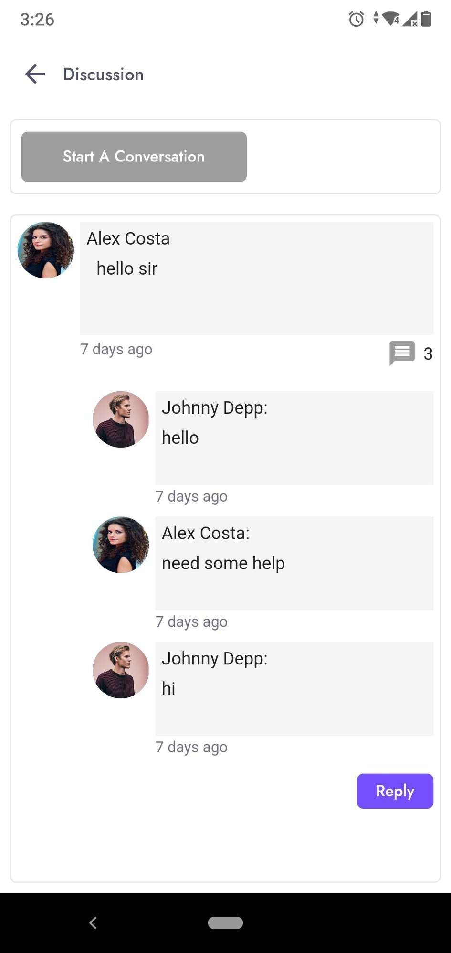
Task: Select the "need some help" reply
Action: pyautogui.click(x=223, y=564)
